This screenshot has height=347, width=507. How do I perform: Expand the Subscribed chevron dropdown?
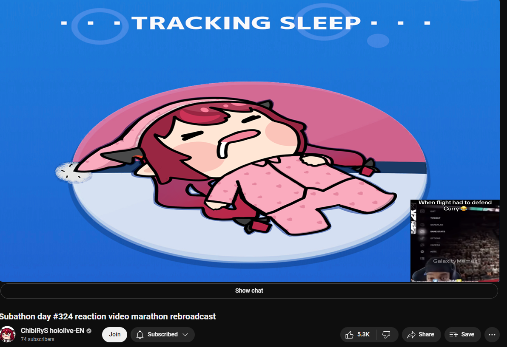click(185, 335)
